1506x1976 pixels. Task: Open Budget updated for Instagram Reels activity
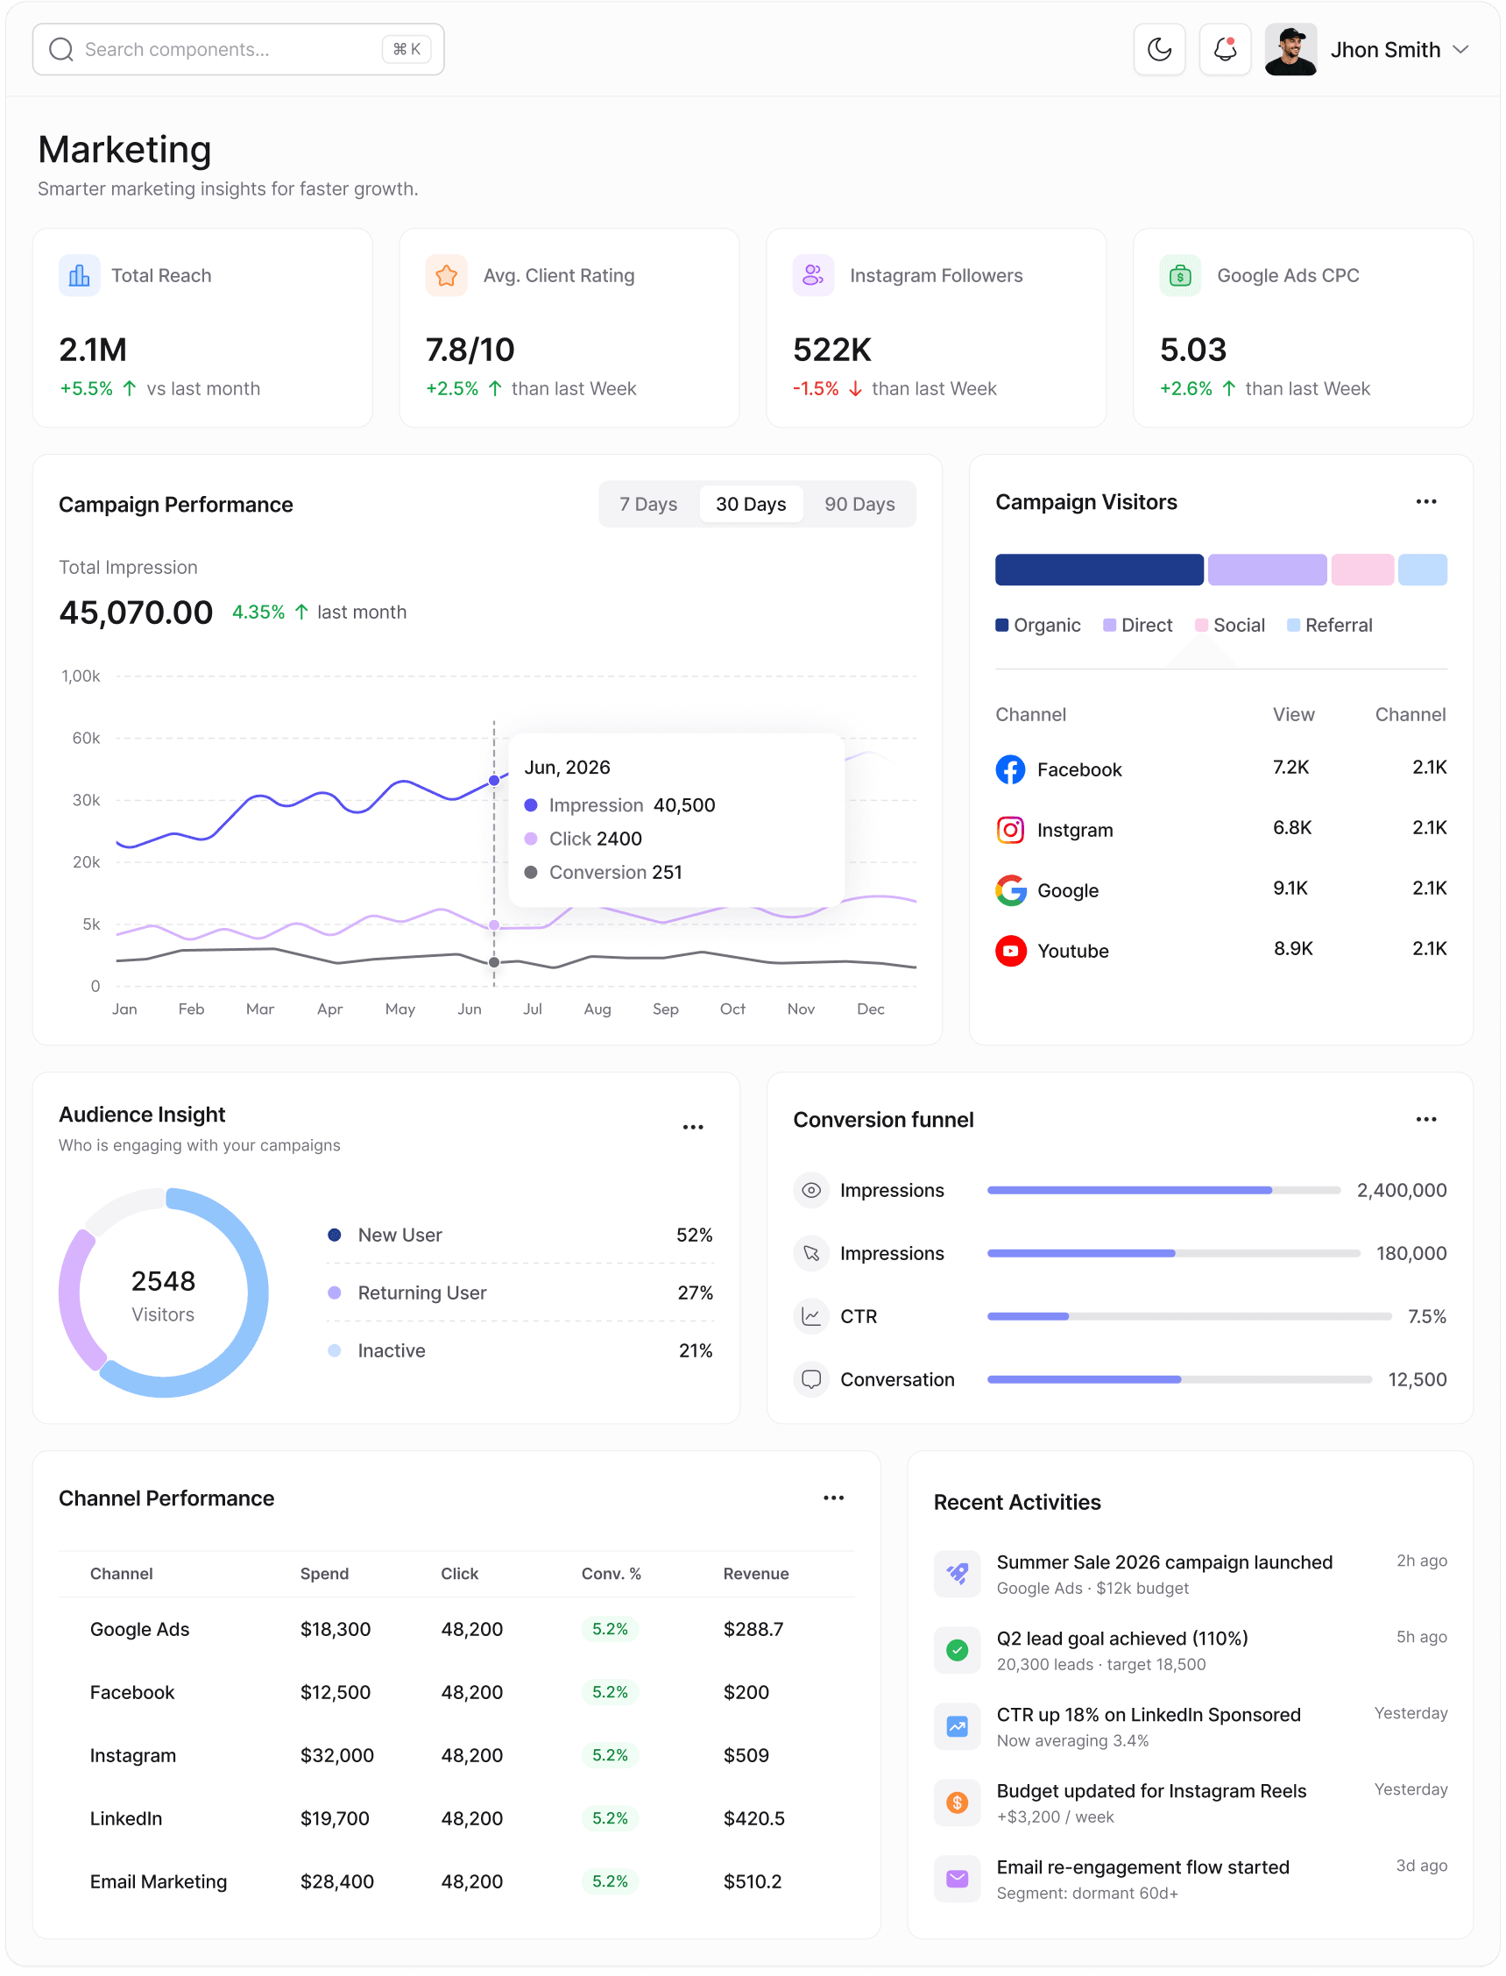coord(1191,1802)
